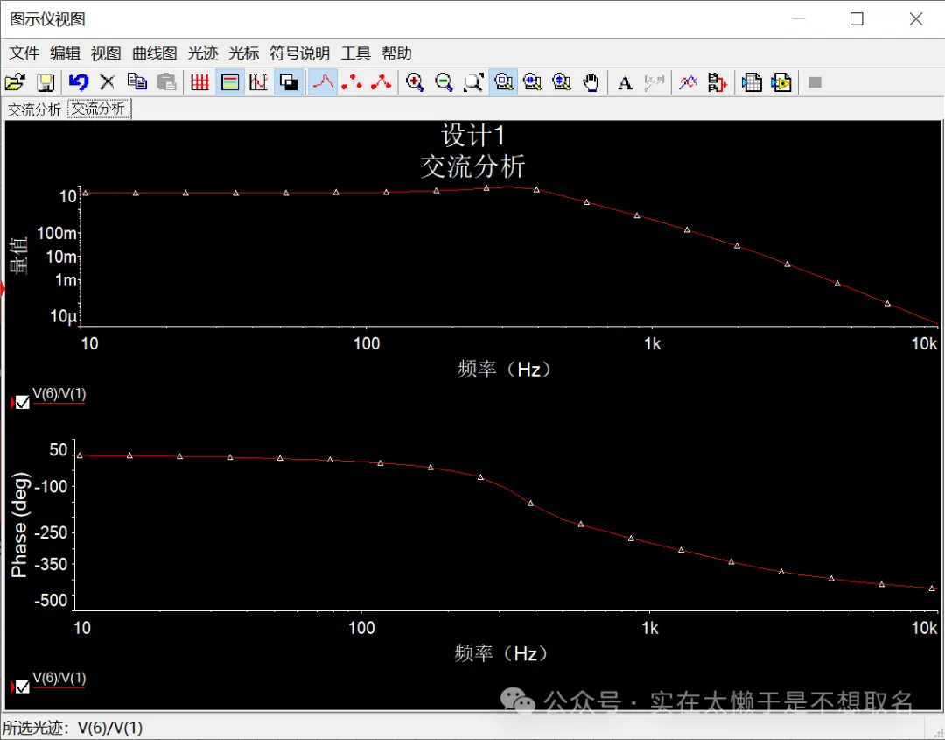Uncheck V(6)/V(1) trace under magnitude plot

point(23,403)
